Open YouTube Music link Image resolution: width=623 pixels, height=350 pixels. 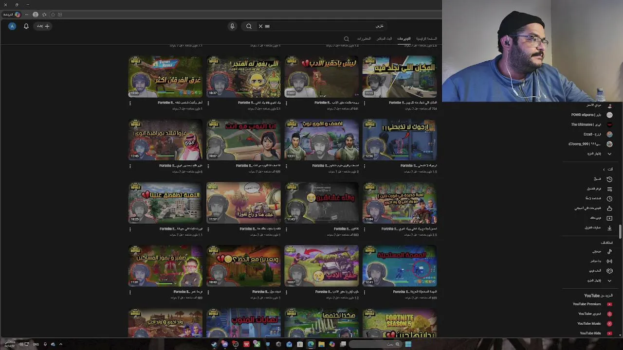click(x=591, y=324)
